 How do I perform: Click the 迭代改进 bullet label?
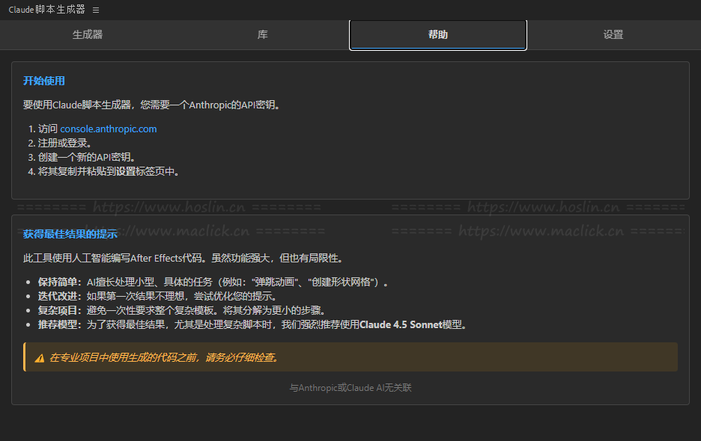[57, 296]
